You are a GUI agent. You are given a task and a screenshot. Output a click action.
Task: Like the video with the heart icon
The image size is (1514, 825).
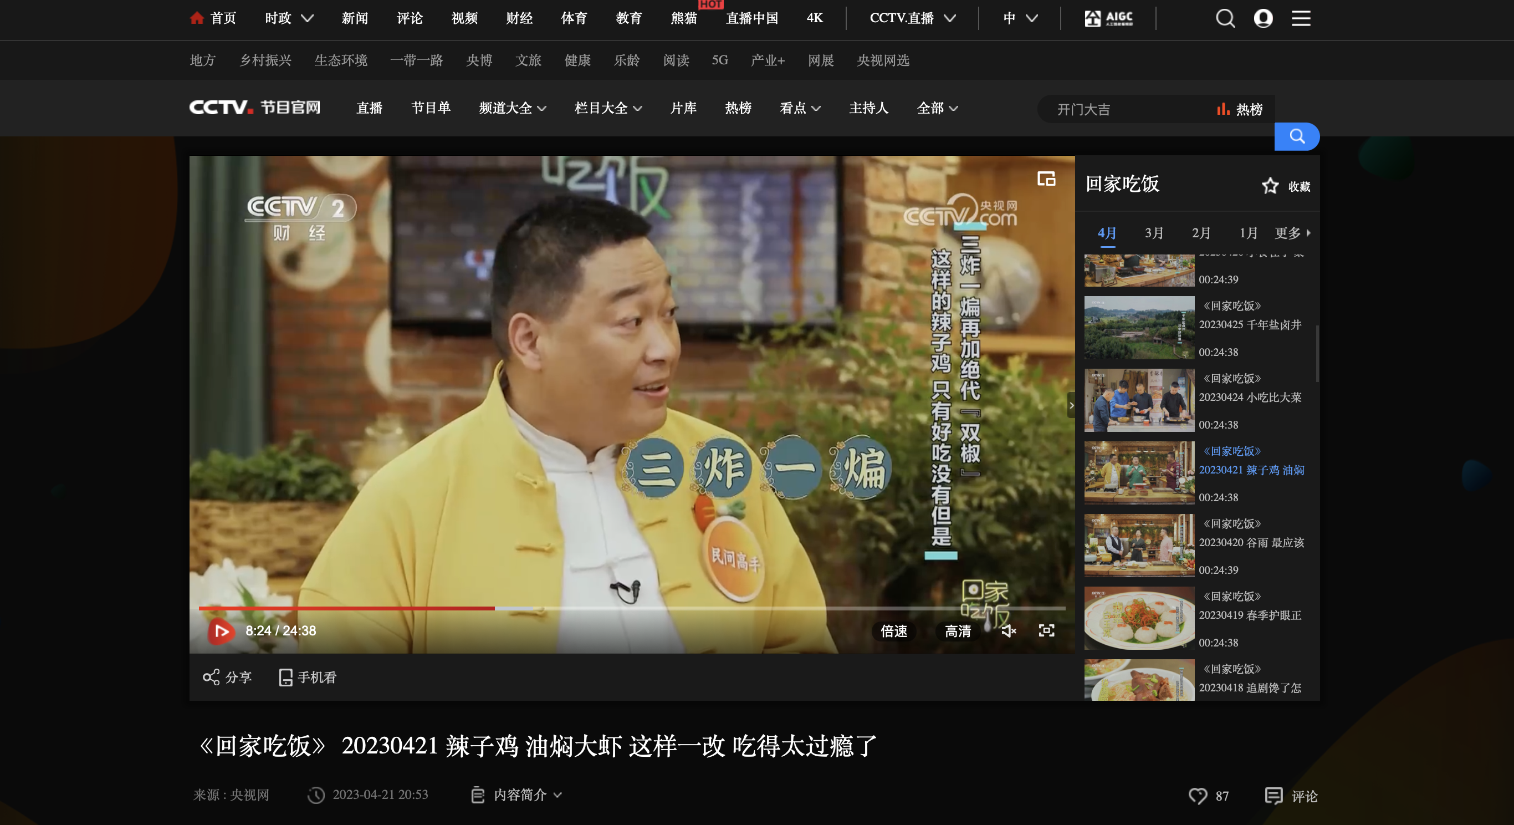[x=1198, y=796]
